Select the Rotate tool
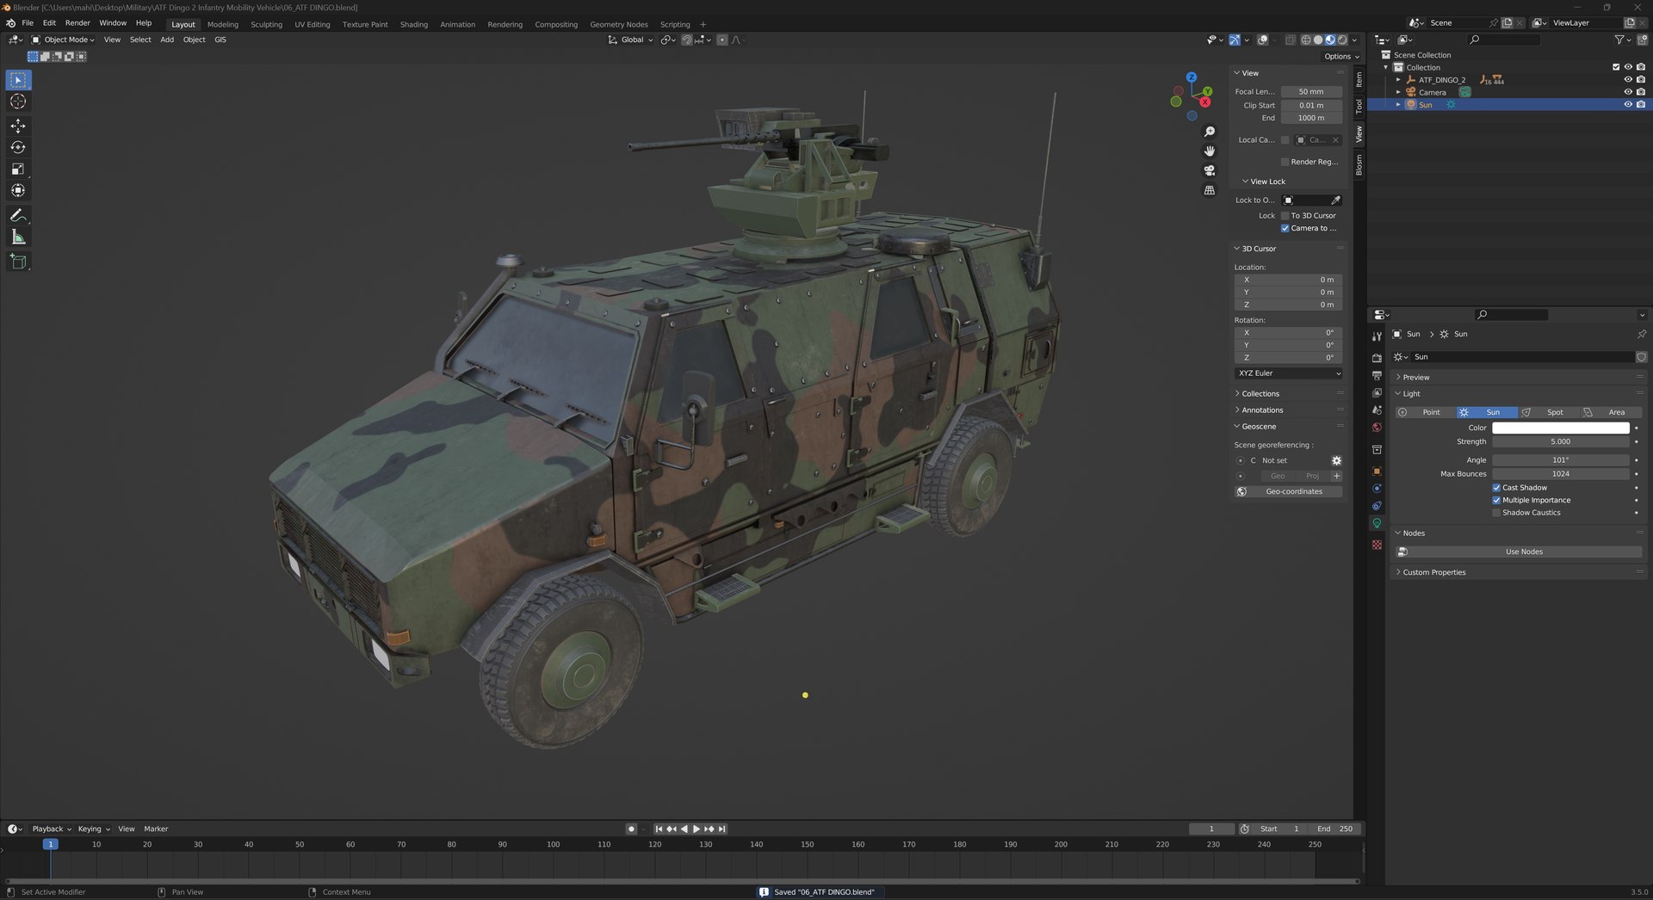Image resolution: width=1653 pixels, height=900 pixels. pos(18,147)
